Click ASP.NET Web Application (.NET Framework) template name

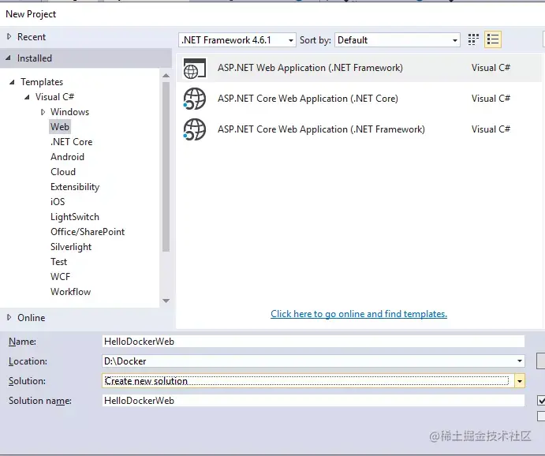pyautogui.click(x=310, y=68)
